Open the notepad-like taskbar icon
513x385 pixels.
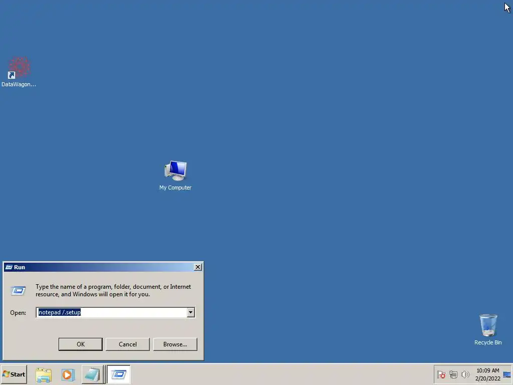(92, 374)
